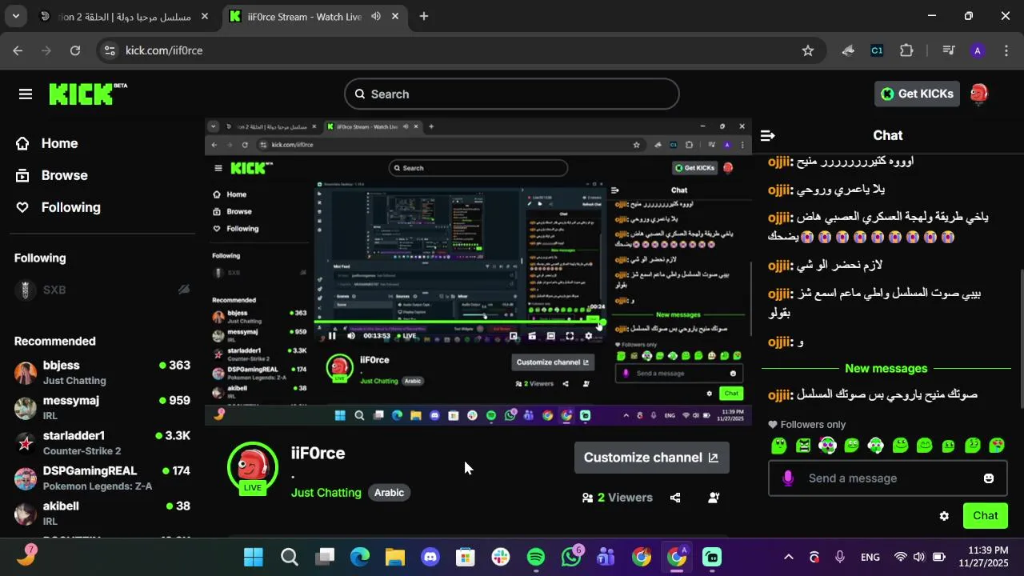This screenshot has width=1024, height=576.
Task: Open followed channel SXB
Action: (102, 290)
